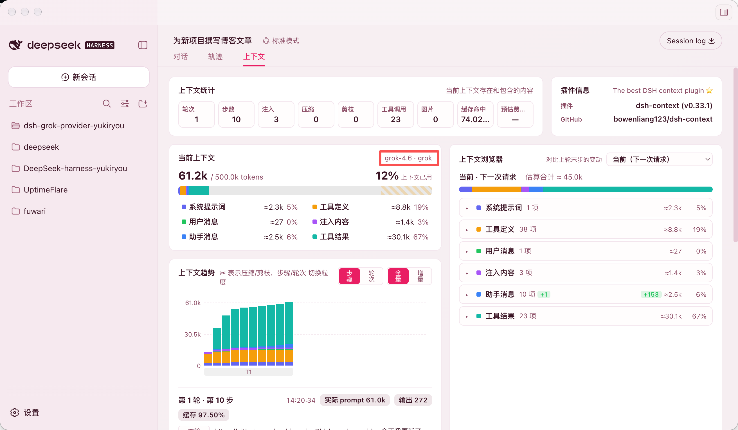Click the teal 工具结果 legend swatch
The height and width of the screenshot is (430, 738).
pyautogui.click(x=315, y=237)
